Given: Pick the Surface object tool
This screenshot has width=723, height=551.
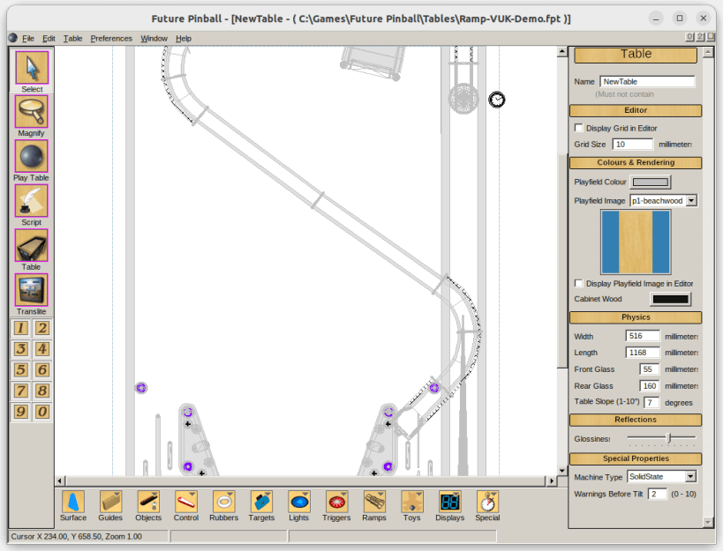Looking at the screenshot, I should [x=73, y=502].
